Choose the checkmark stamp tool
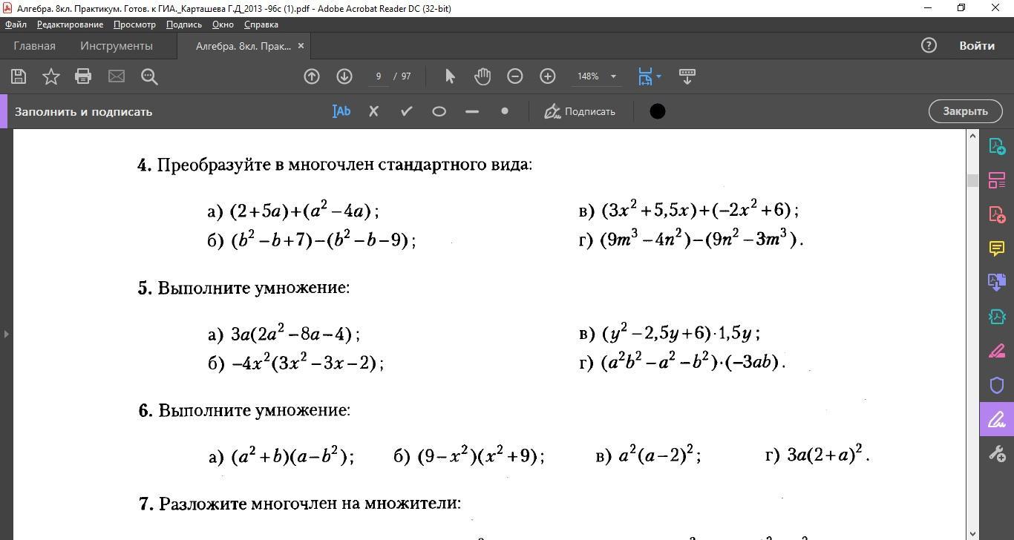The image size is (1014, 540). [406, 111]
